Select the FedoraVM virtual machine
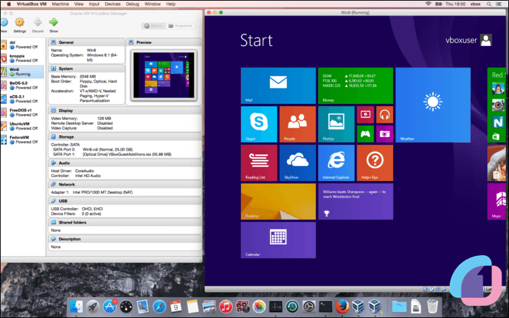Image resolution: width=509 pixels, height=318 pixels. [22, 140]
